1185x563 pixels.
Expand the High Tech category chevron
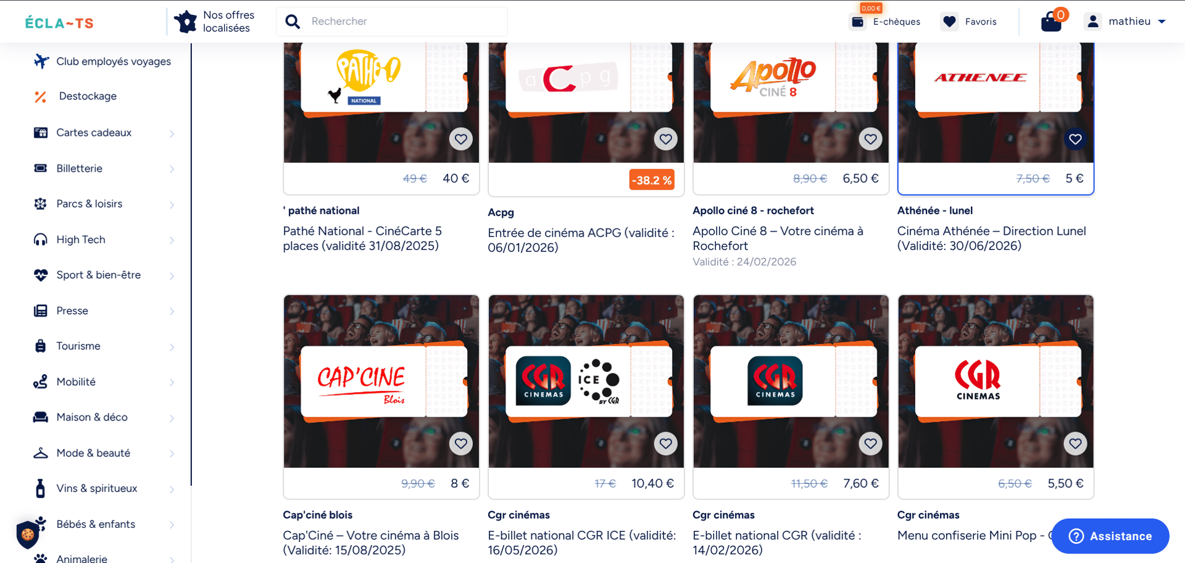(x=172, y=240)
